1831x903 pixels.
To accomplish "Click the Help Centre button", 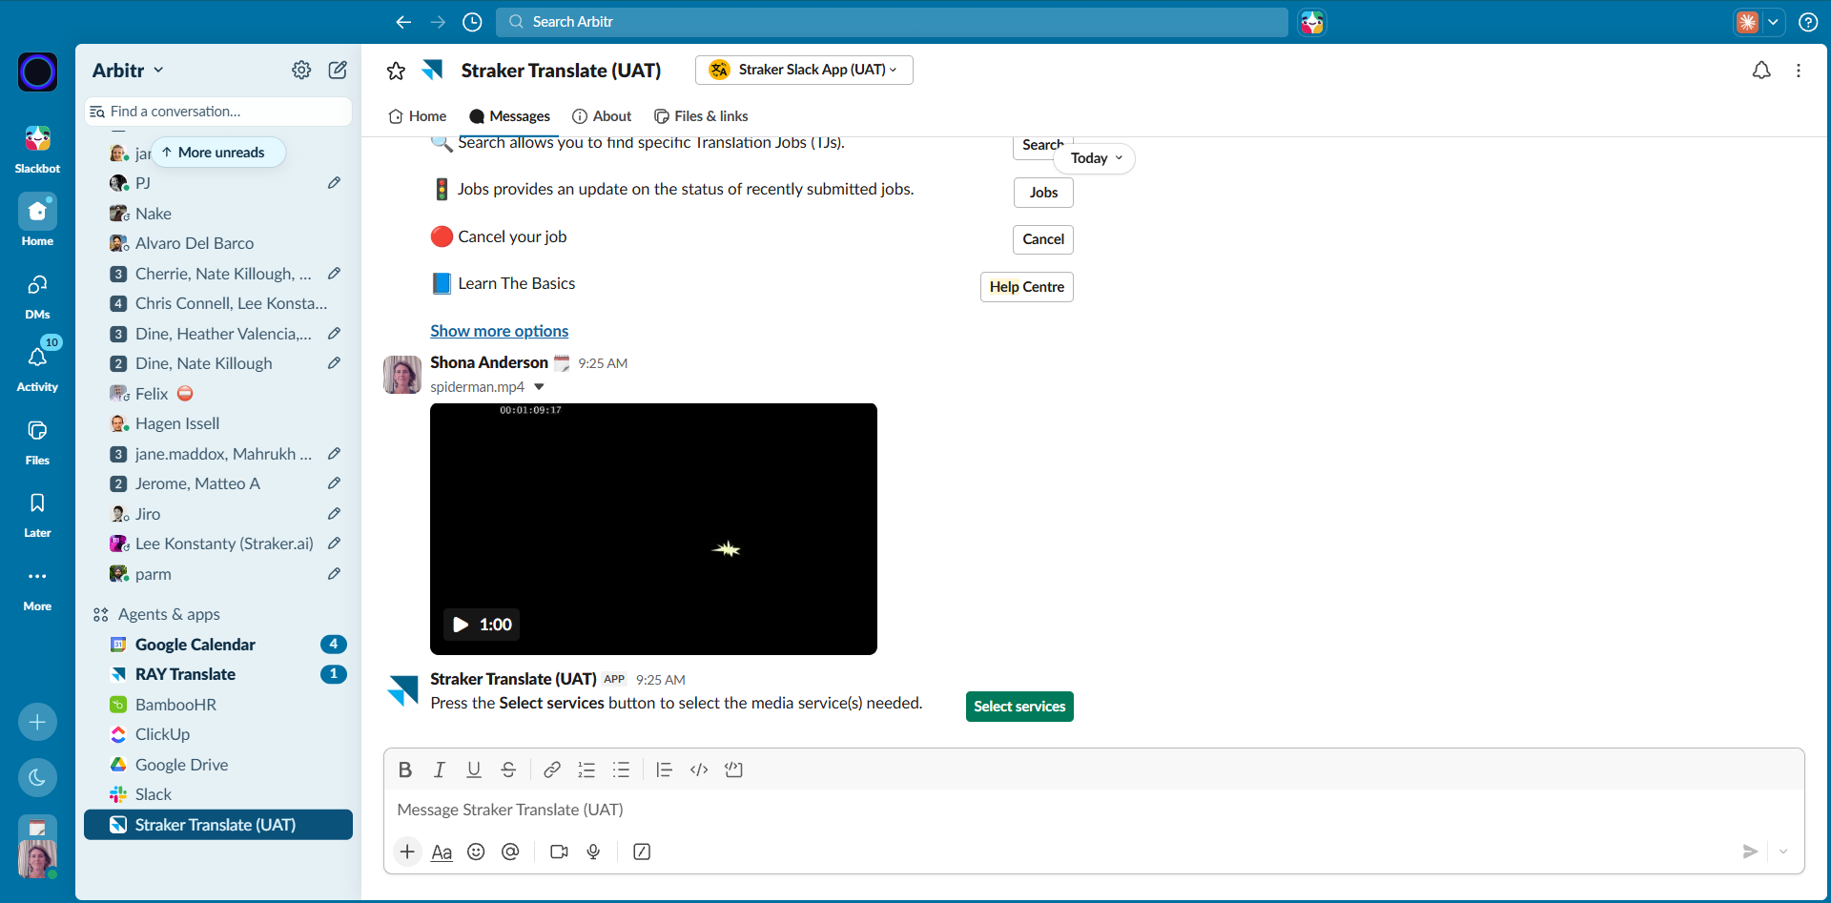I will click(x=1027, y=287).
